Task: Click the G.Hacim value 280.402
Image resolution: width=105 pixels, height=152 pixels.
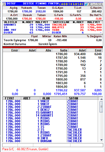Action: (x=96, y=11)
